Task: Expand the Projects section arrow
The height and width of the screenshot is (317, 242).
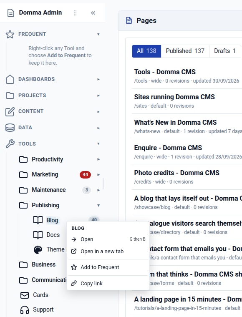Action: pos(98,96)
